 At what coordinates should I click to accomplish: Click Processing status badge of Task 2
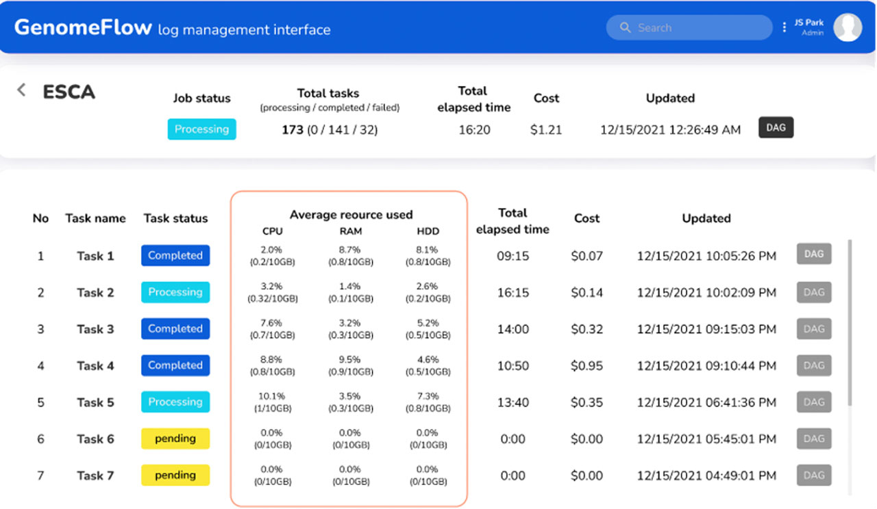(x=175, y=292)
